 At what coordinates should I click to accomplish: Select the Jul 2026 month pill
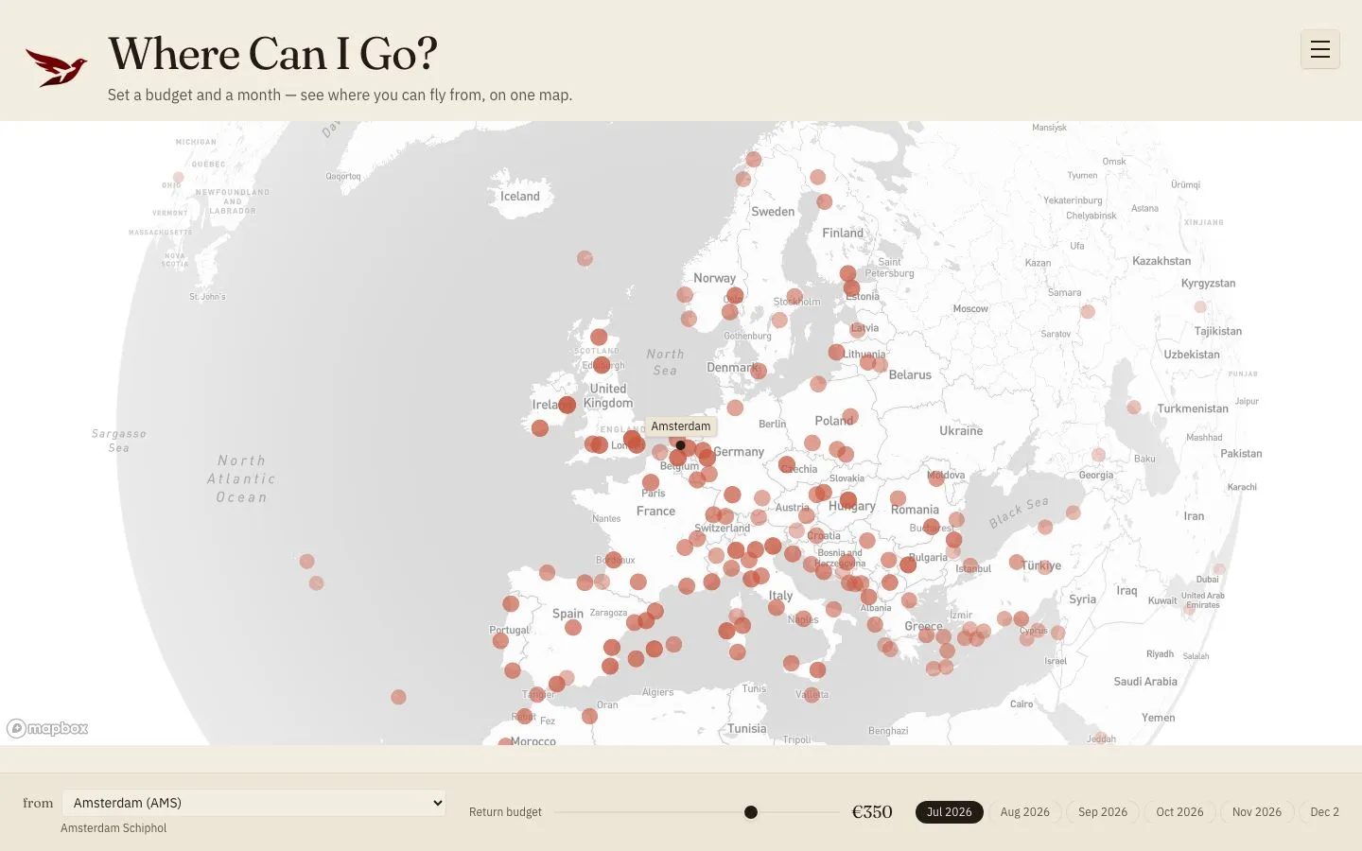tap(949, 812)
